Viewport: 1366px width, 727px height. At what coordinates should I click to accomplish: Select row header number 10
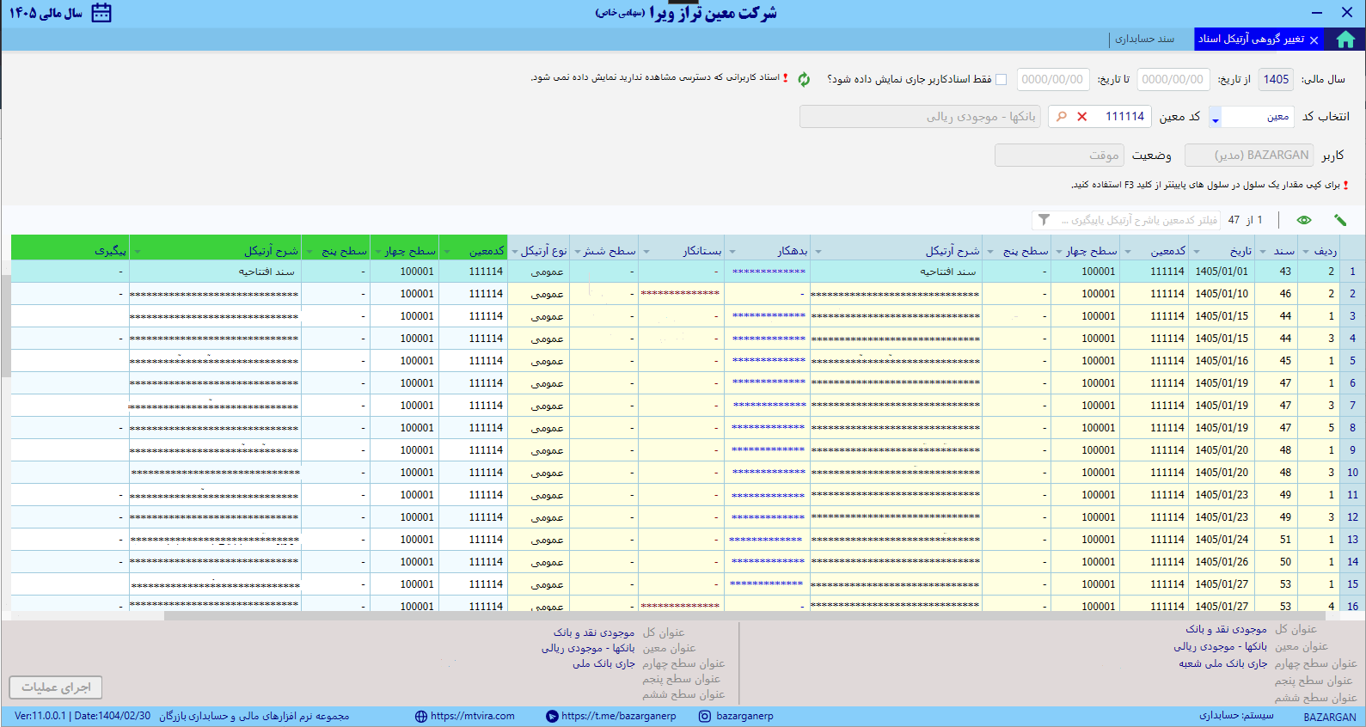point(1352,473)
